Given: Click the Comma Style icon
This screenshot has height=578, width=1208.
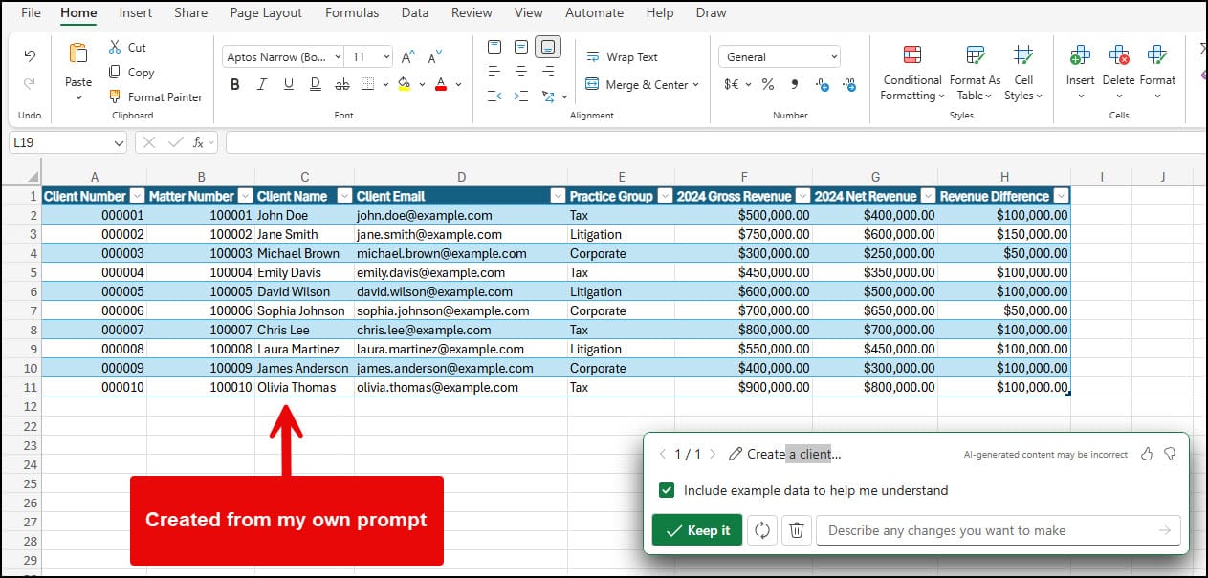Looking at the screenshot, I should tap(794, 84).
